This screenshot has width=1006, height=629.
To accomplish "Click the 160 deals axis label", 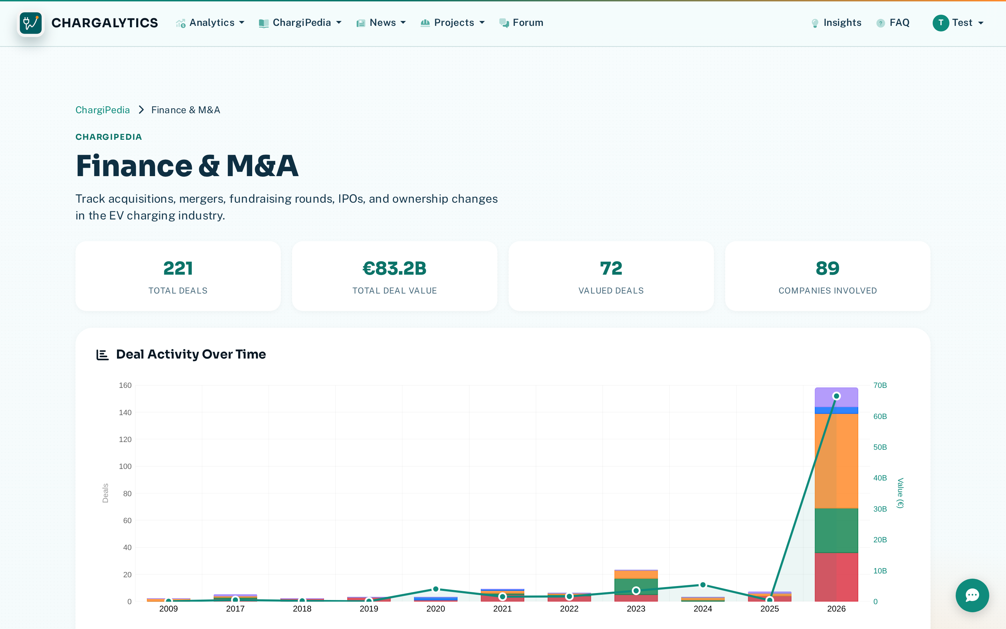I will point(125,385).
